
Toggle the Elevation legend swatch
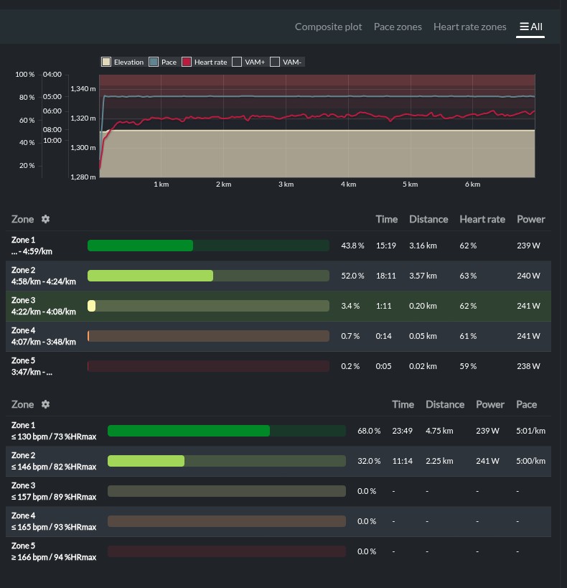tap(106, 62)
